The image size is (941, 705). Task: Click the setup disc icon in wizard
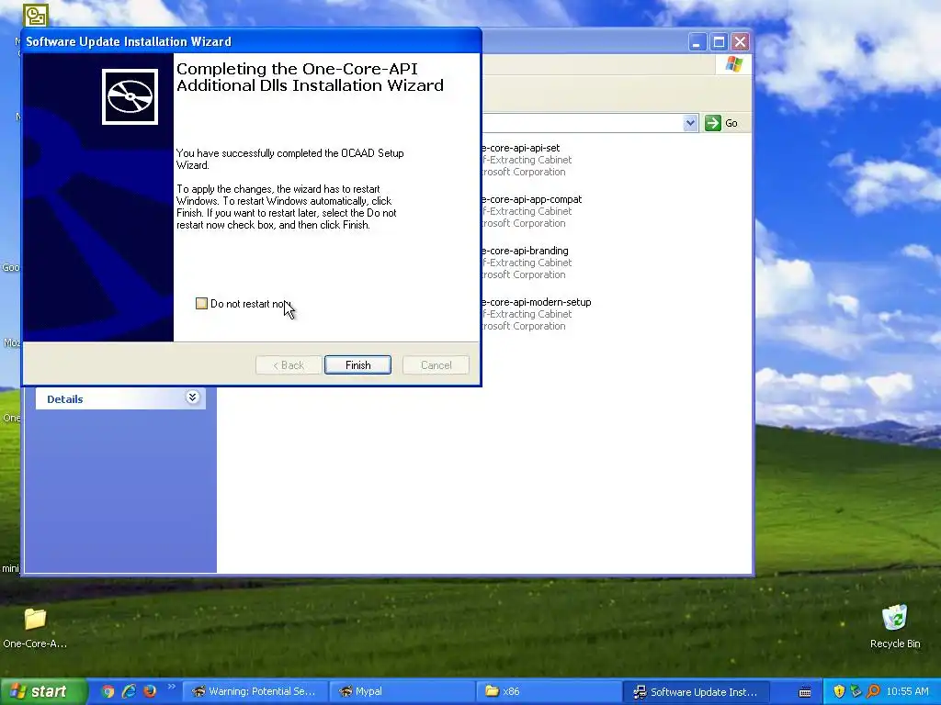(130, 96)
